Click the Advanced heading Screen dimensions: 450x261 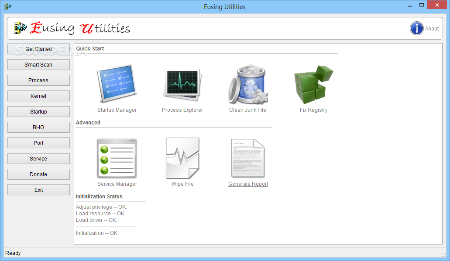(x=88, y=123)
